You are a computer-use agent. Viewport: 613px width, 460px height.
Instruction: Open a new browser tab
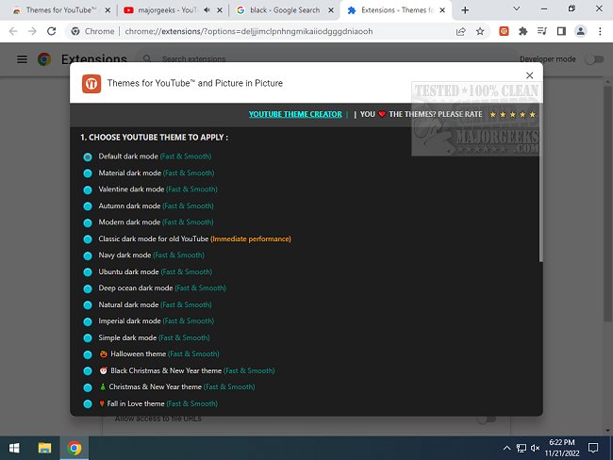[465, 10]
